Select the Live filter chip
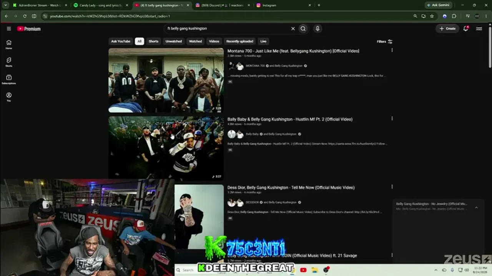492x276 pixels. [x=263, y=41]
